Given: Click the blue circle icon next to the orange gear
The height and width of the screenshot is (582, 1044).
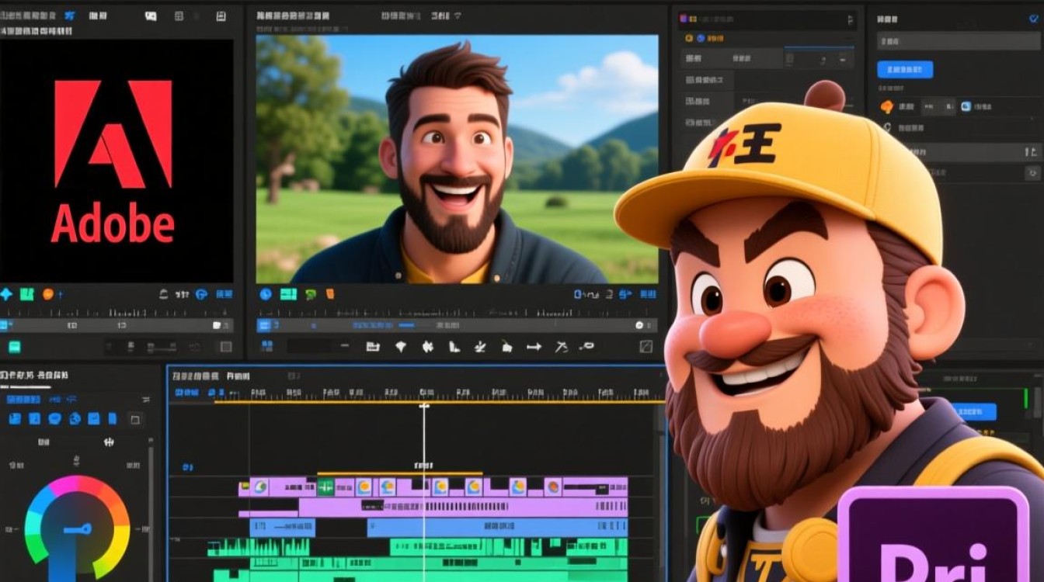Looking at the screenshot, I should (x=702, y=37).
